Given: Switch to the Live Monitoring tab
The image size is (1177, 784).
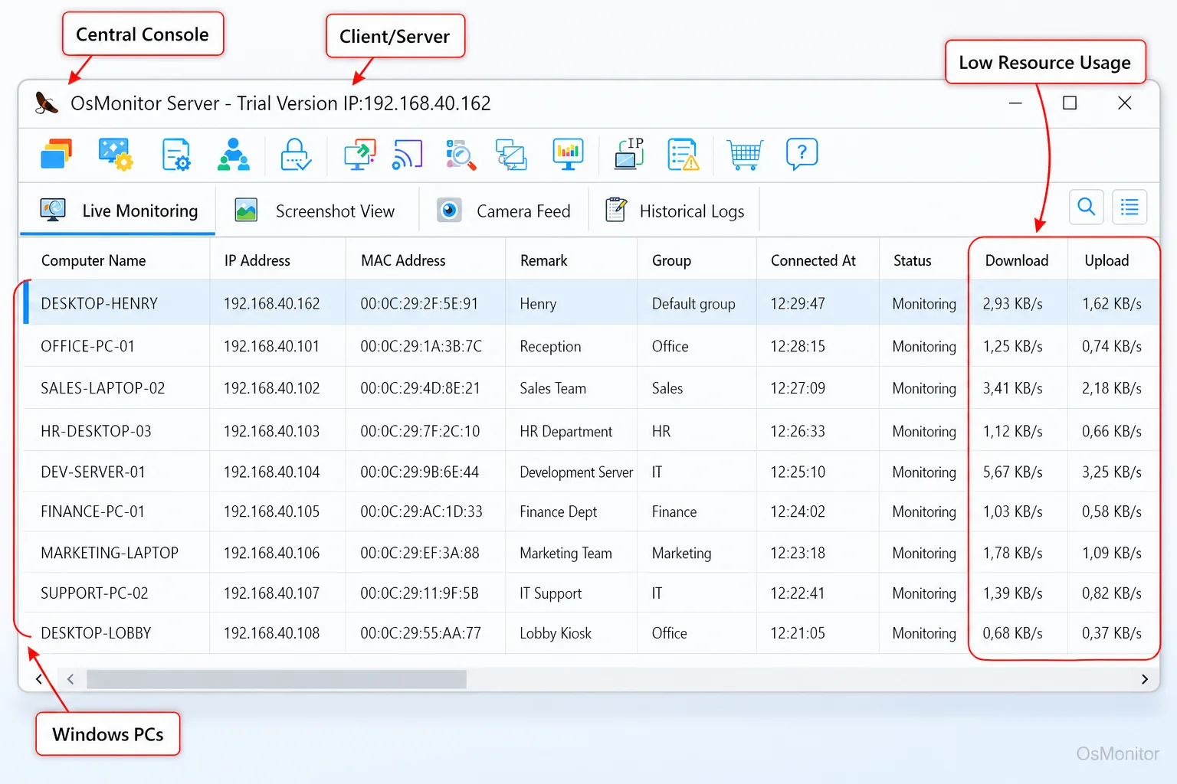Looking at the screenshot, I should pos(118,211).
